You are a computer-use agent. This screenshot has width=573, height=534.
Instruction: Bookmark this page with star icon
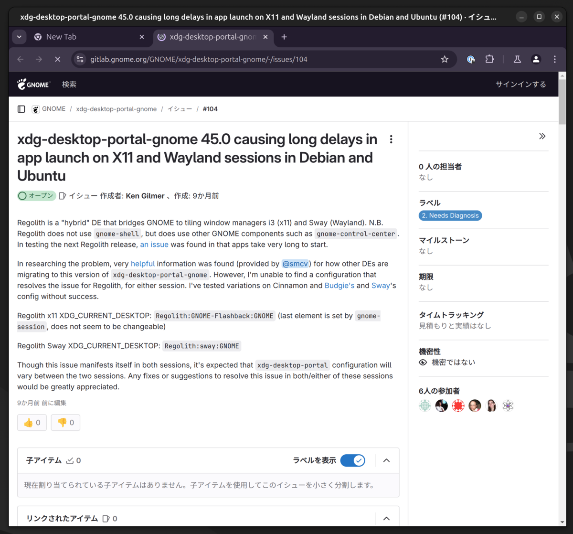tap(445, 59)
